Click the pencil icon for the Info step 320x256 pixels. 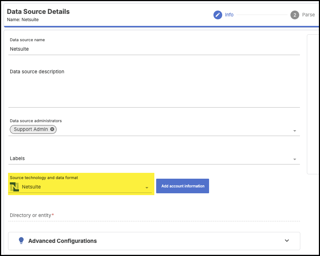(x=218, y=15)
